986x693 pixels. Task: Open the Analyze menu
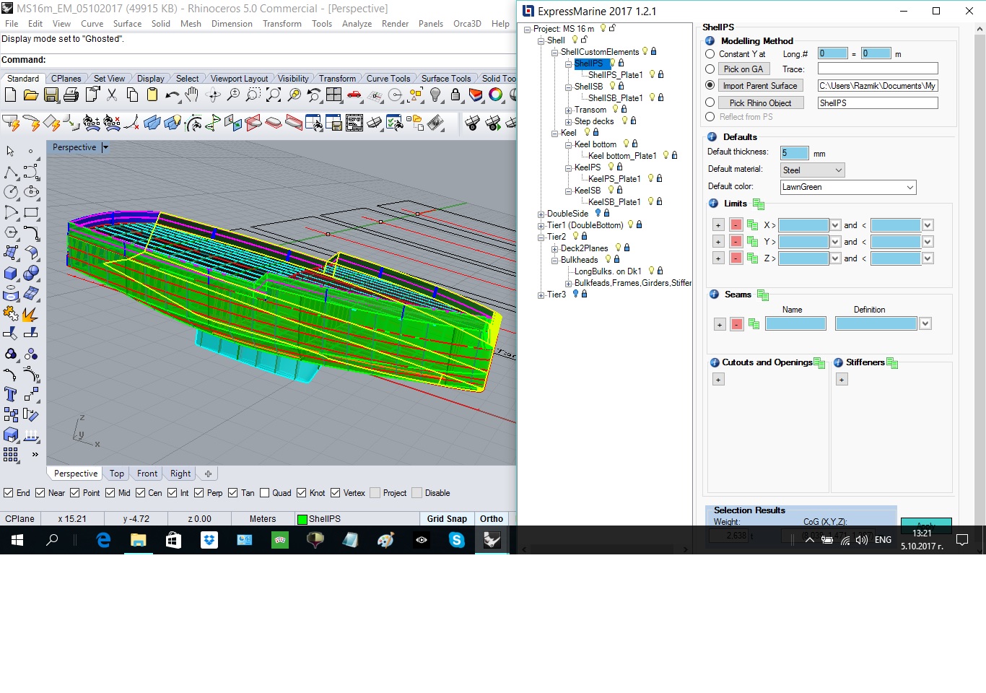[357, 24]
